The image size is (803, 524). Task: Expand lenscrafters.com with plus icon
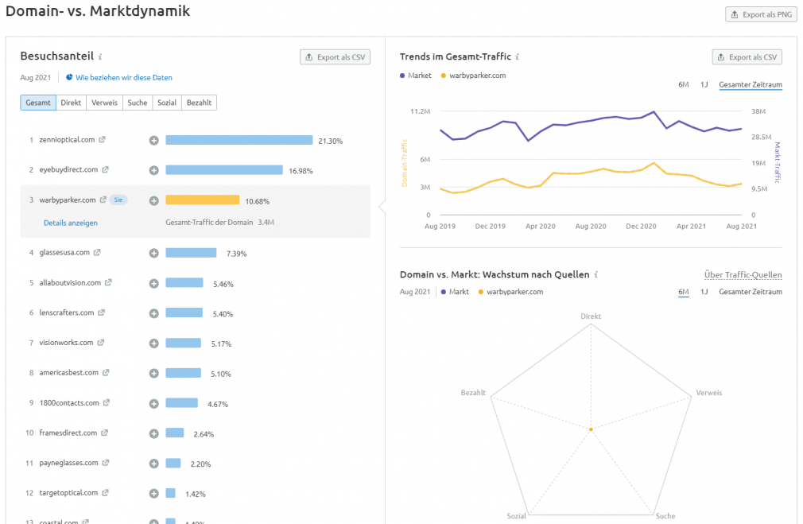click(153, 313)
